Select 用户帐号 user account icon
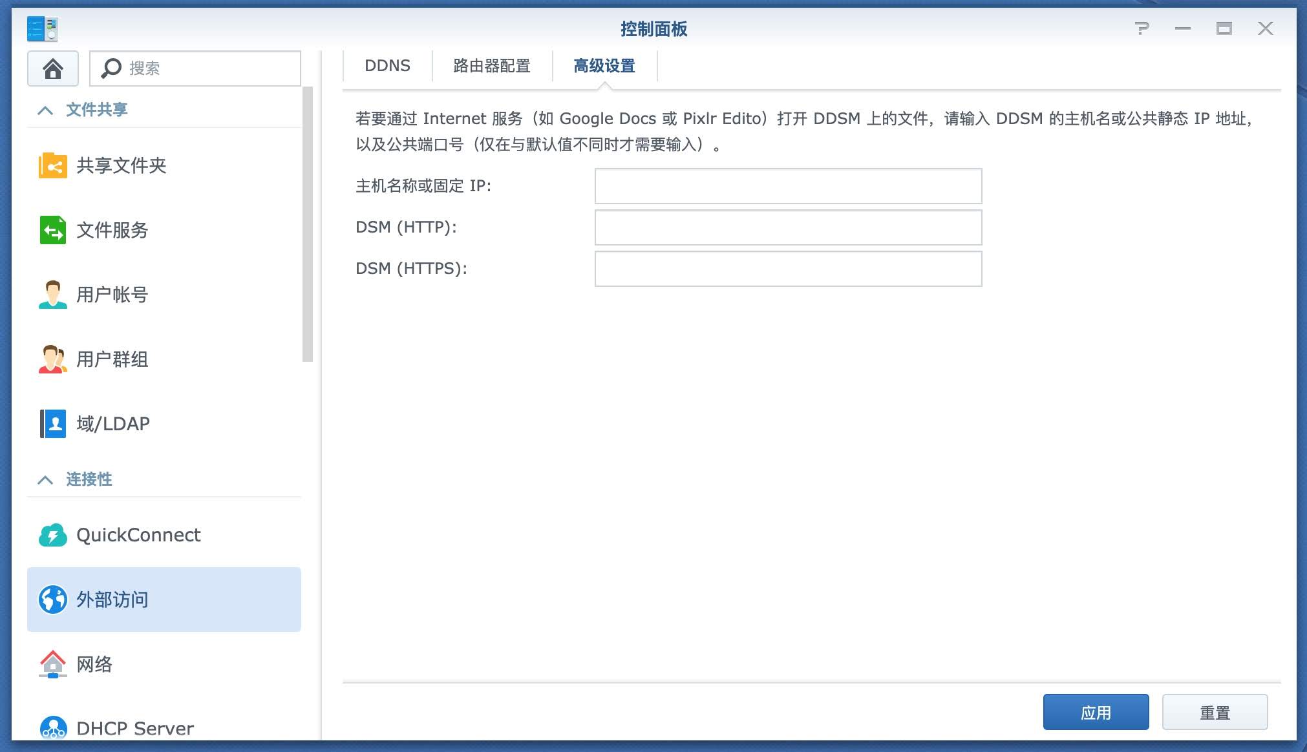 coord(52,295)
